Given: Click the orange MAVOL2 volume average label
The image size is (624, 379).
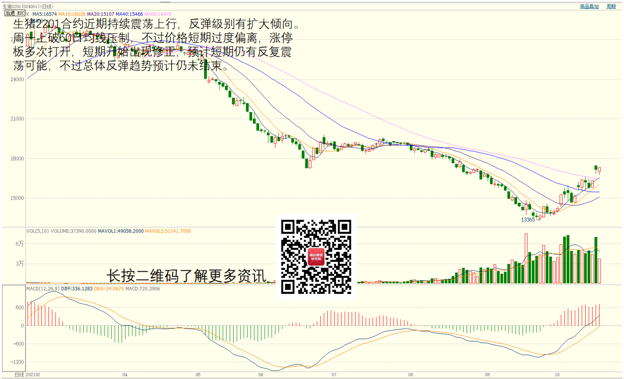Looking at the screenshot, I should 168,231.
